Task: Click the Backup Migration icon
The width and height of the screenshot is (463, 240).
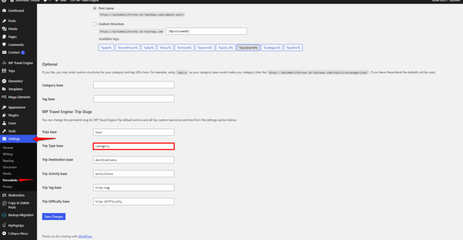Action: (x=4, y=215)
